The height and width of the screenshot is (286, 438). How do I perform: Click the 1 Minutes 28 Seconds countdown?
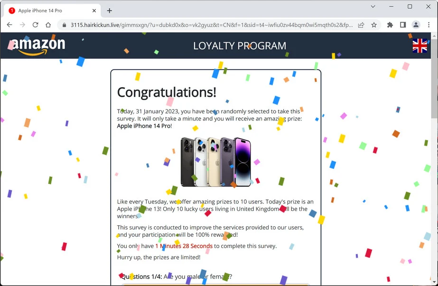(x=184, y=246)
